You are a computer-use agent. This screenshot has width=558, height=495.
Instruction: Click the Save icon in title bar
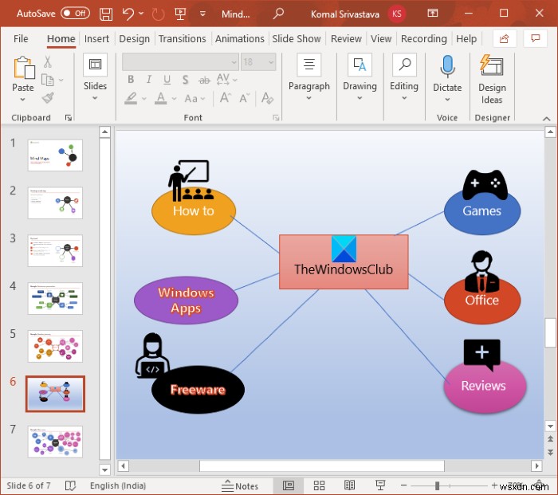(x=106, y=14)
